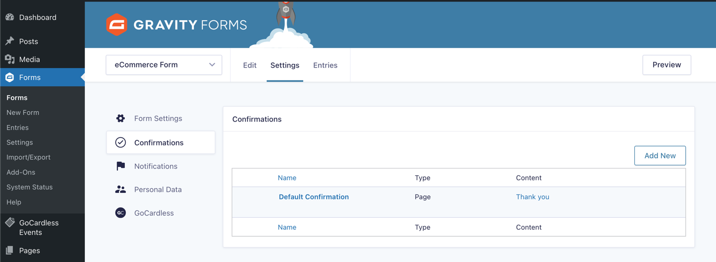Click the Media library icon

[10, 59]
